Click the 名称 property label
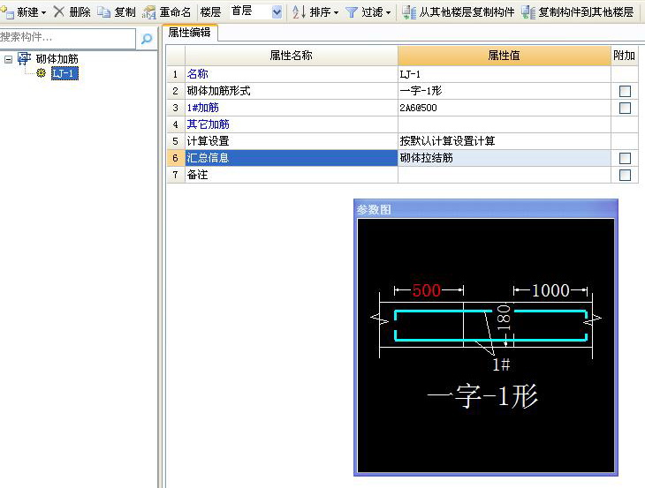The image size is (645, 488). pos(197,74)
